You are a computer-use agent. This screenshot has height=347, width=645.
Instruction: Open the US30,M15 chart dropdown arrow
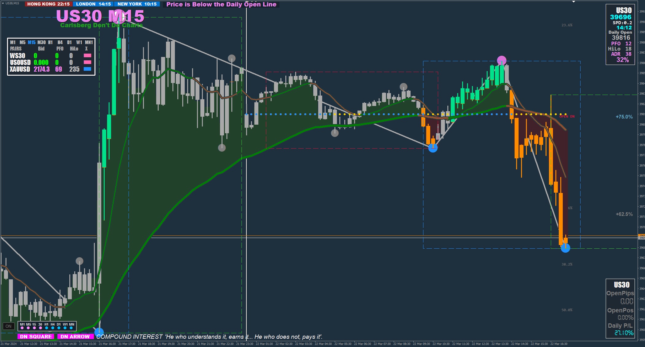click(3, 3)
